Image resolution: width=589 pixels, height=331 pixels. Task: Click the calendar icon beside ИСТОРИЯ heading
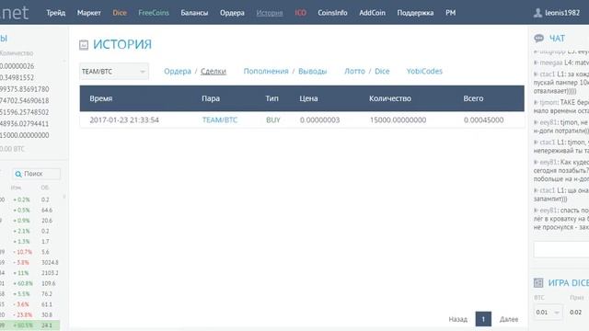[84, 45]
